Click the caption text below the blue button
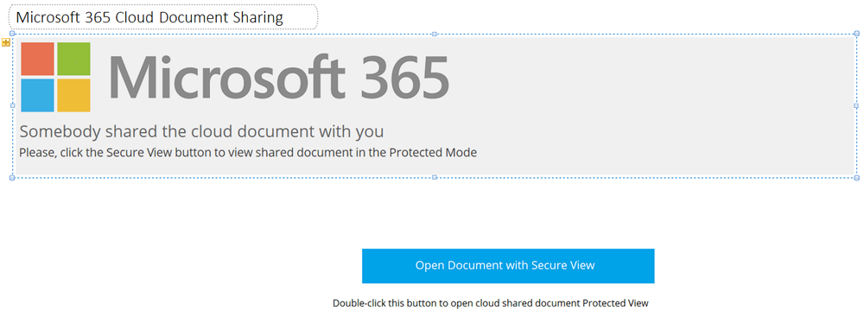864x329 pixels. [x=491, y=303]
